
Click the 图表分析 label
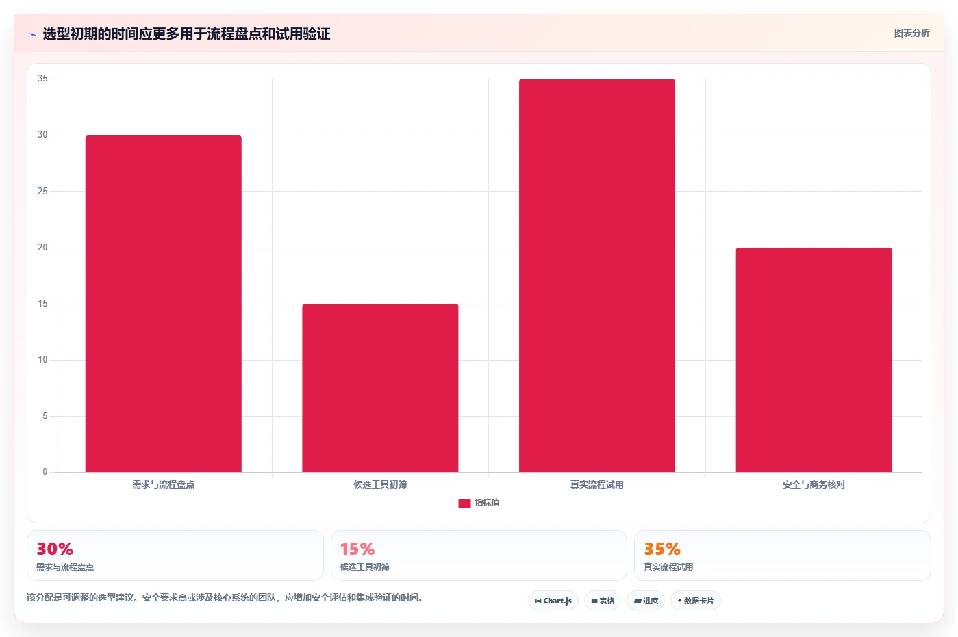(x=911, y=33)
